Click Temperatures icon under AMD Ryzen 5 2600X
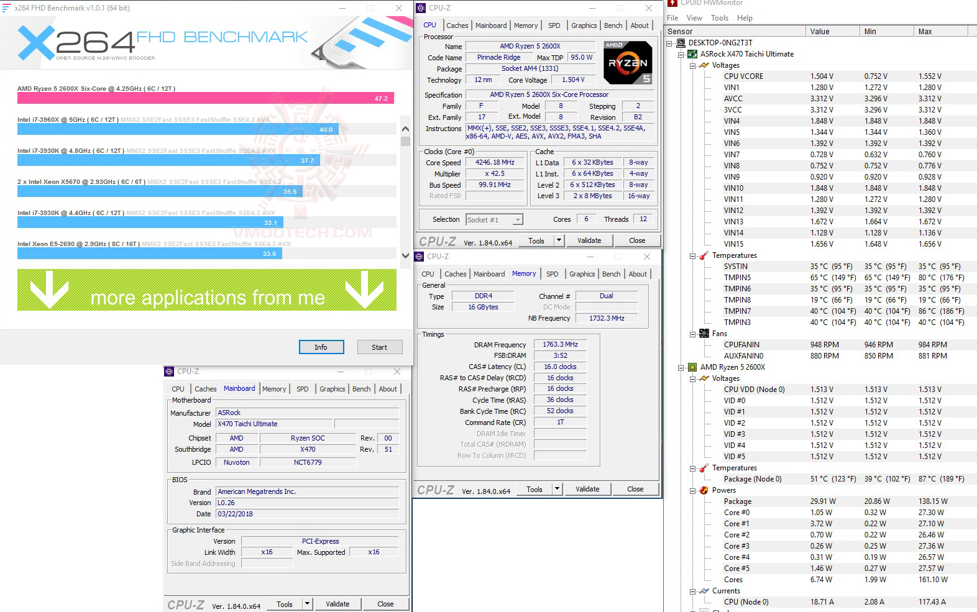This screenshot has height=612, width=977. coord(704,468)
